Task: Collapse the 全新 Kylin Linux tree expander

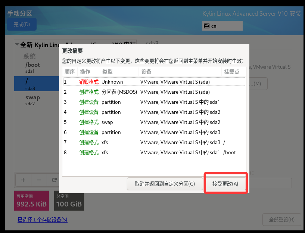Action: pos(17,45)
